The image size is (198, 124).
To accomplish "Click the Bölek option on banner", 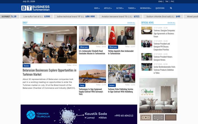I will (x=103, y=118).
